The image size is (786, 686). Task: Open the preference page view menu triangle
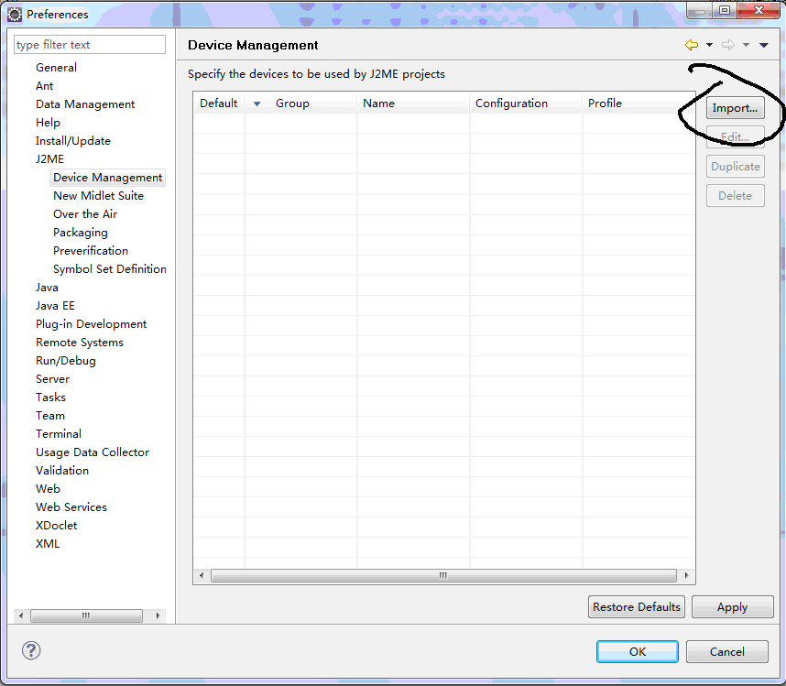(763, 45)
